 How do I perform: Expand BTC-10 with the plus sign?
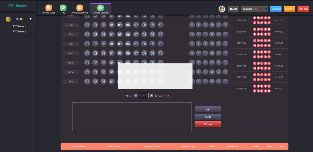31,19
